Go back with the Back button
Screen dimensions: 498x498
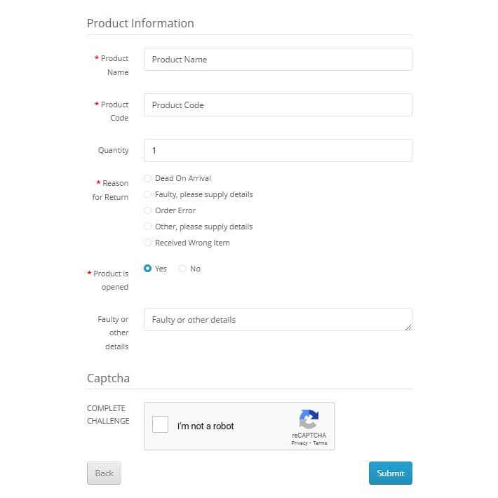click(105, 473)
